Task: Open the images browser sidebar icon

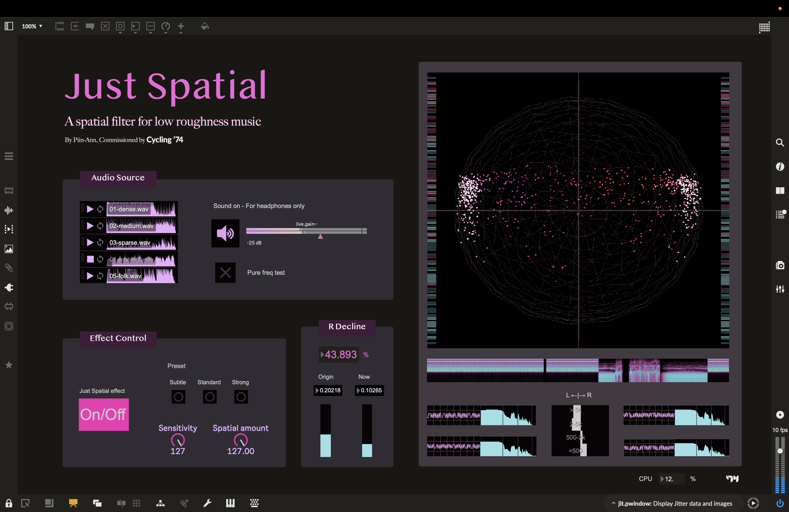Action: point(9,249)
